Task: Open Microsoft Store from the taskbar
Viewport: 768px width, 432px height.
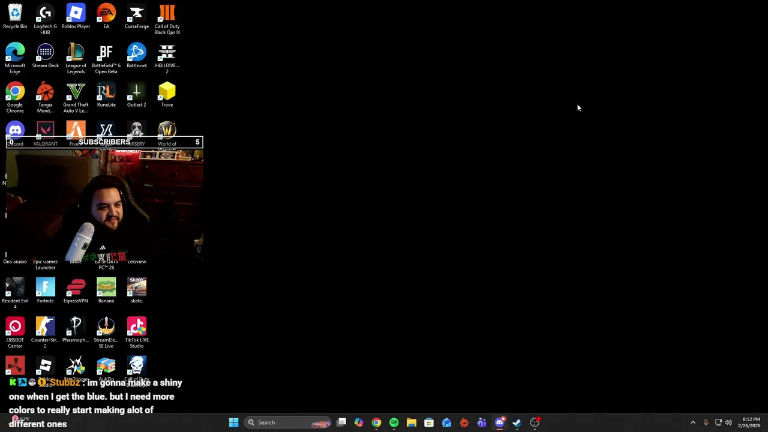Action: 429,422
